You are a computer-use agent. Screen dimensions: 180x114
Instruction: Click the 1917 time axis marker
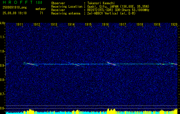click(x=122, y=25)
